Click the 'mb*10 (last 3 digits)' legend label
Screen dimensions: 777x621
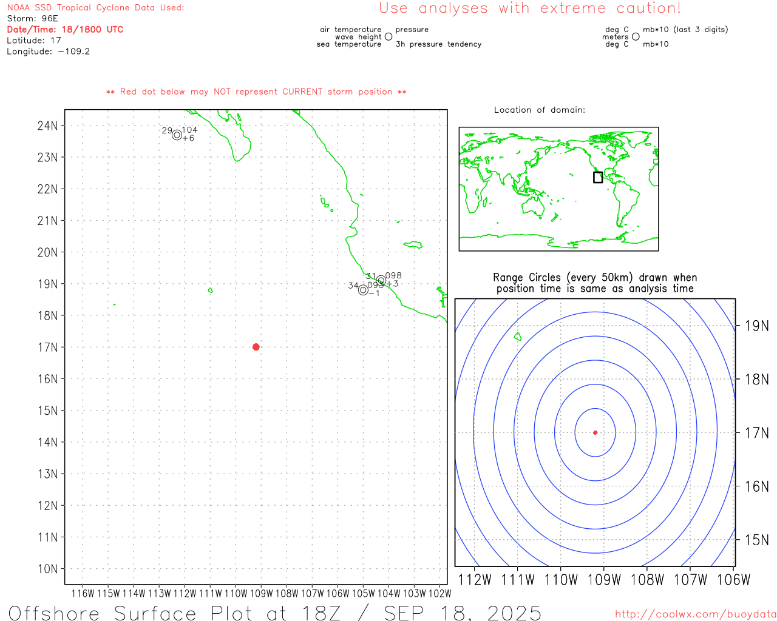tap(685, 29)
